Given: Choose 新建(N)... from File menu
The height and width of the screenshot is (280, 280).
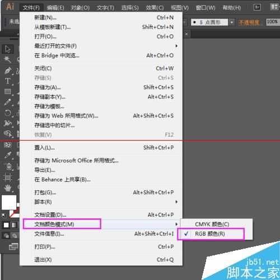Looking at the screenshot, I should click(101, 17).
